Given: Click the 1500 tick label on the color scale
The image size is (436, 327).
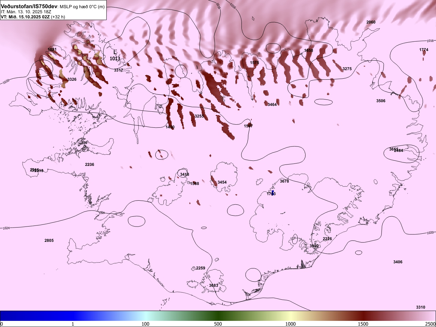Looking at the screenshot, I should tap(363, 324).
